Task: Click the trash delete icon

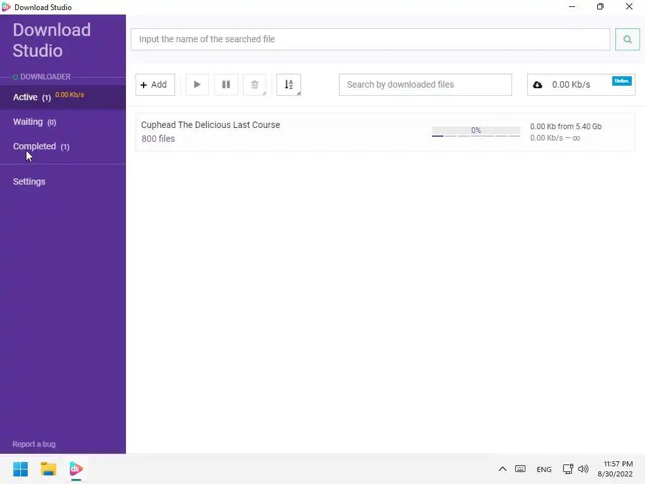Action: (254, 85)
